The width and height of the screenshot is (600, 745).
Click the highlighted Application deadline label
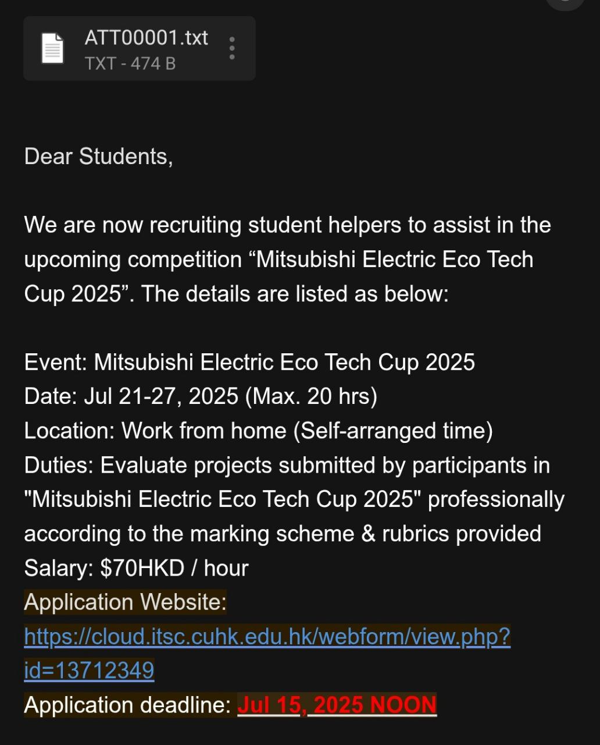(127, 705)
